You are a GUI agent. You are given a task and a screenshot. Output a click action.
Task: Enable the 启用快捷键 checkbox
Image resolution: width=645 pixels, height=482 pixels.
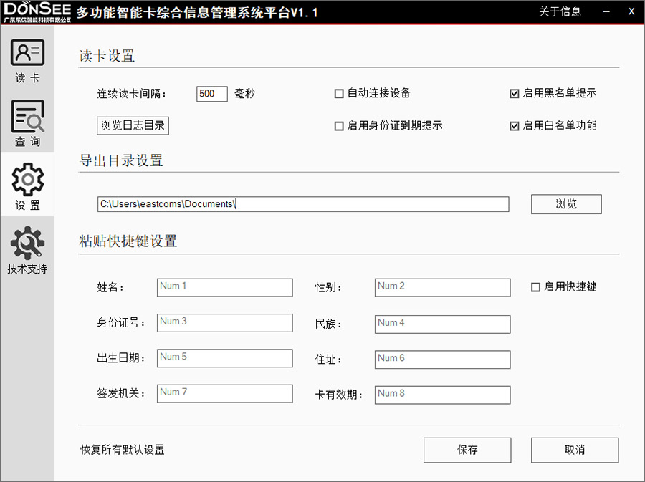534,287
